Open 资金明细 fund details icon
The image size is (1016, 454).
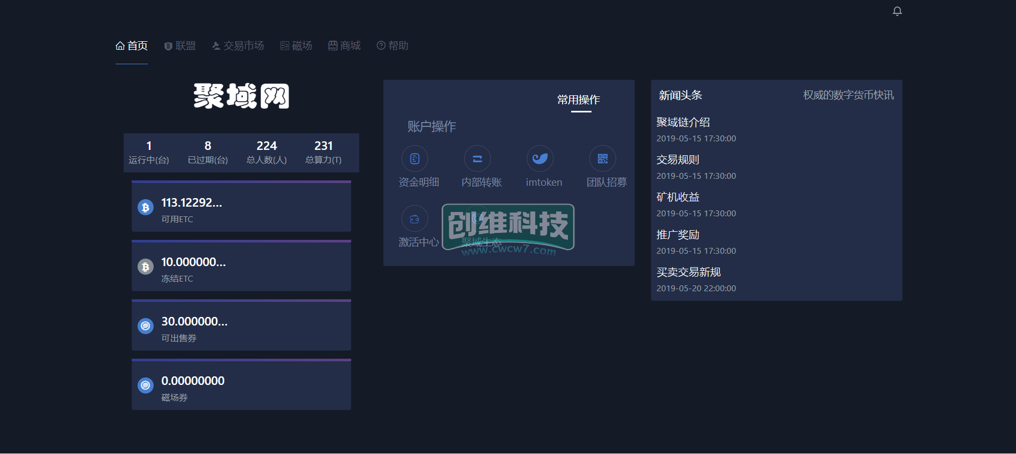(x=415, y=158)
